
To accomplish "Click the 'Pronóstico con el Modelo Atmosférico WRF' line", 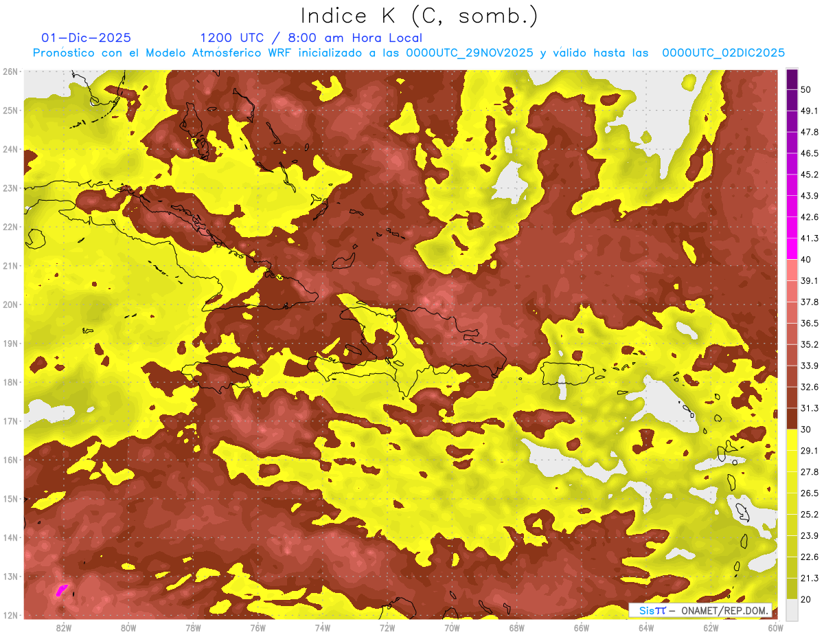I will (x=409, y=53).
